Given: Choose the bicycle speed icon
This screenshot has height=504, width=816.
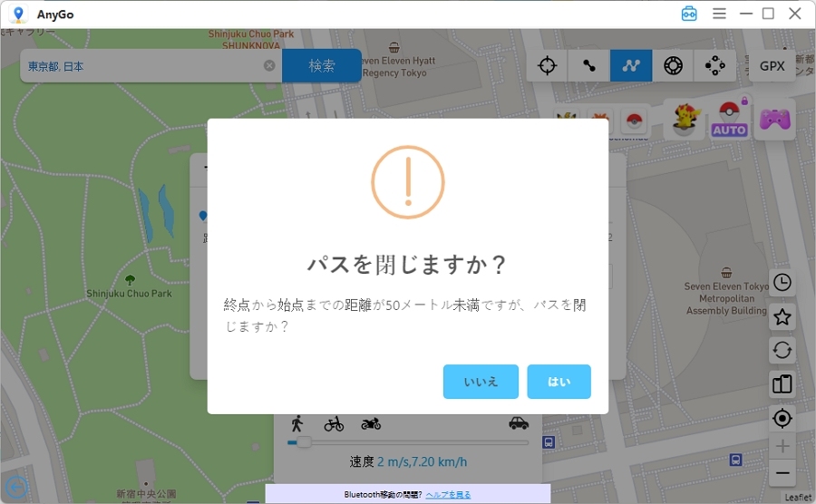Looking at the screenshot, I should 334,424.
